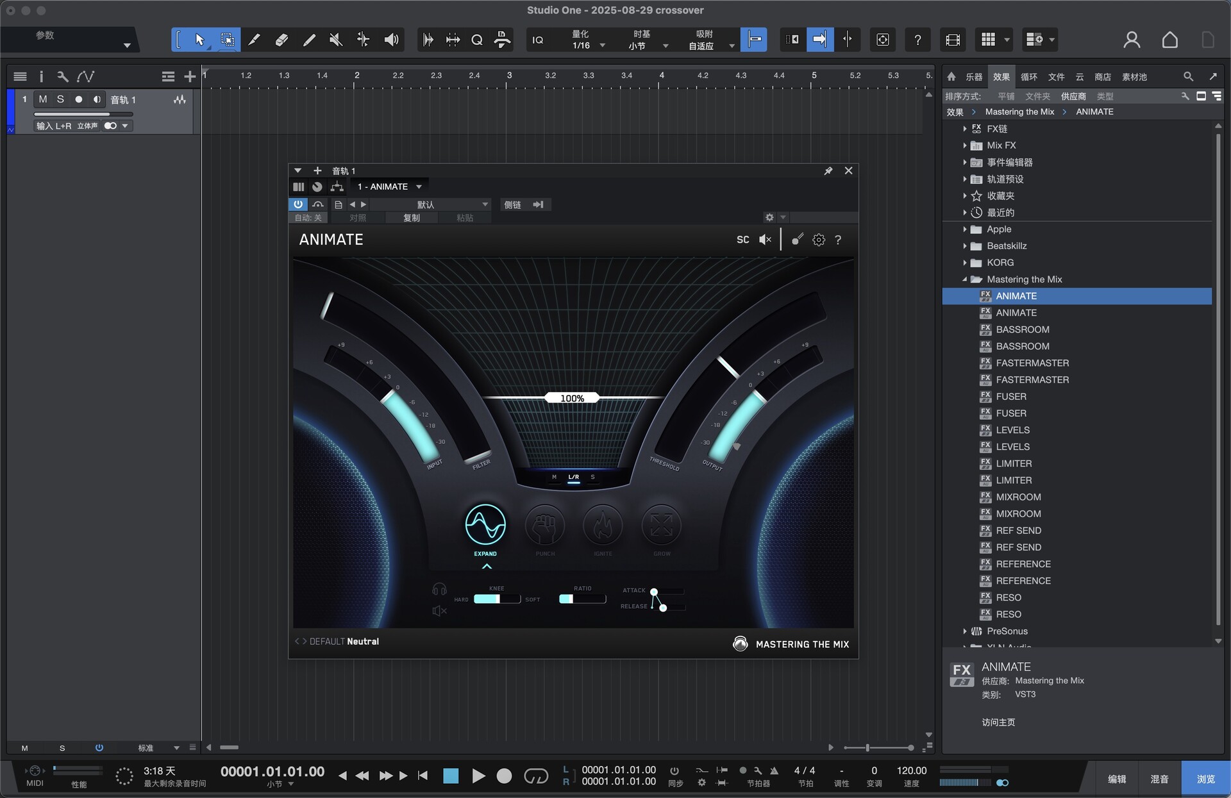Start playback with Play button
Viewport: 1231px width, 798px height.
coord(478,776)
